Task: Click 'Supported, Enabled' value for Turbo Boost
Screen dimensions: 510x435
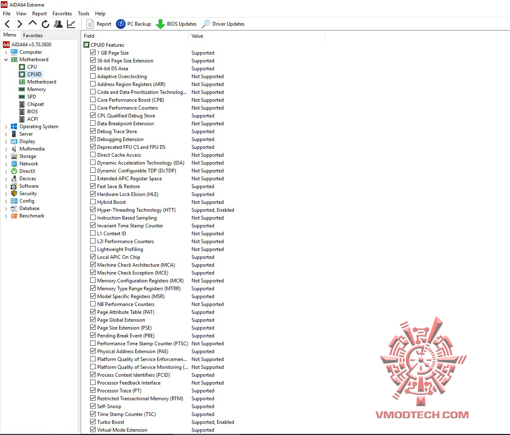Action: pyautogui.click(x=213, y=422)
